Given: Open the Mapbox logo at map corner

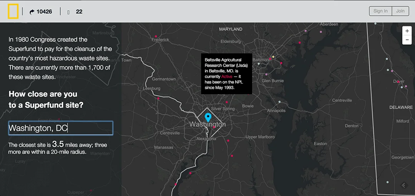Looking at the screenshot, I should [x=403, y=185].
